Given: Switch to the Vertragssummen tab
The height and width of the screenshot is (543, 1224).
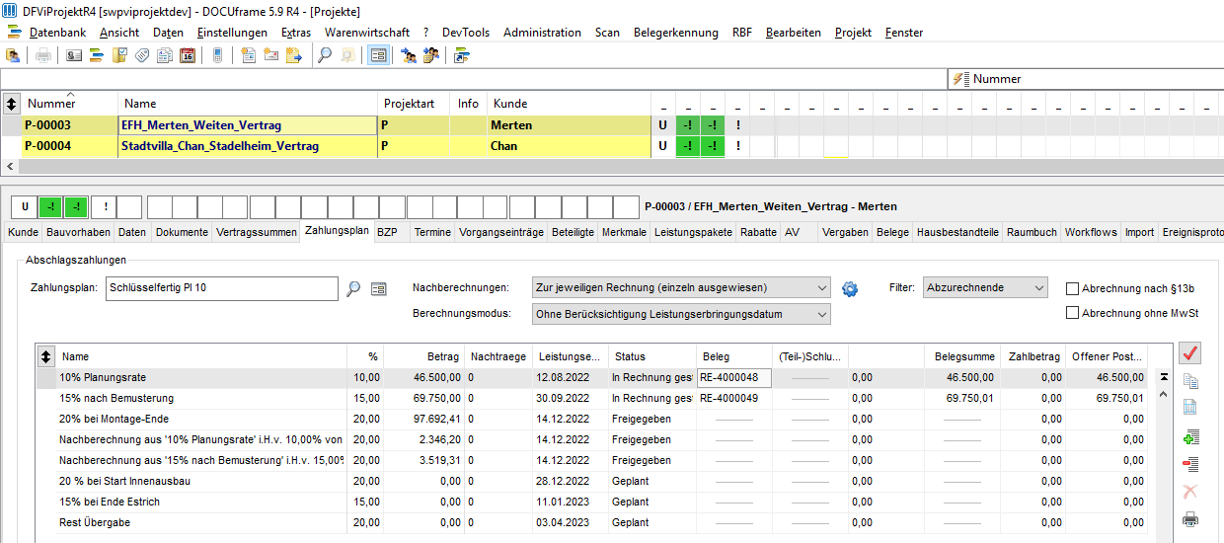Looking at the screenshot, I should [x=257, y=232].
